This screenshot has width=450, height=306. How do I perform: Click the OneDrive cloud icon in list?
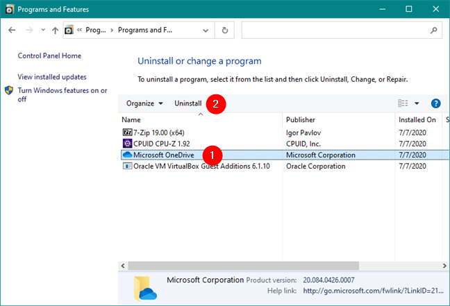click(x=127, y=155)
